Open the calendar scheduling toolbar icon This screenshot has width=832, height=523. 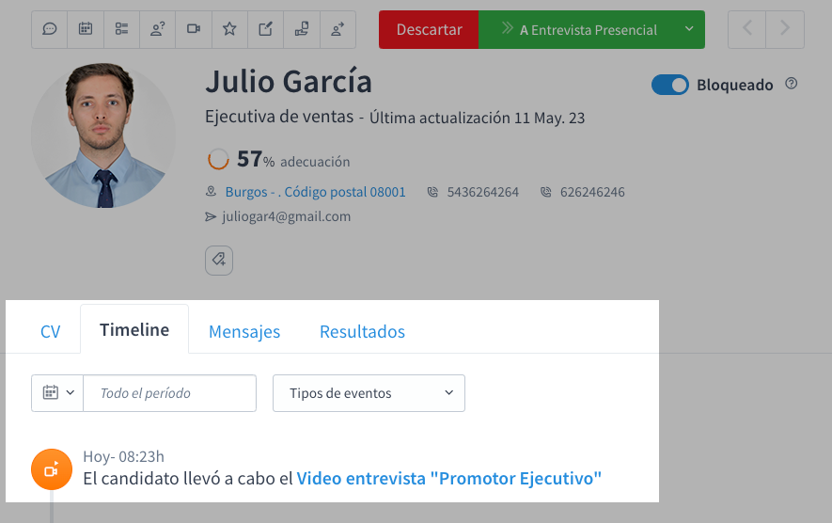click(x=86, y=29)
